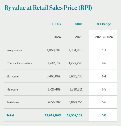Click the 2024 year column header
Viewport: 121px width, 126px height.
(57, 37)
